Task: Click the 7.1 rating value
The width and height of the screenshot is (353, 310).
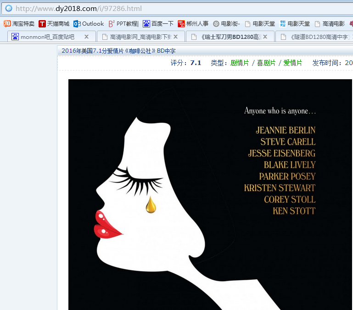Action: click(196, 63)
